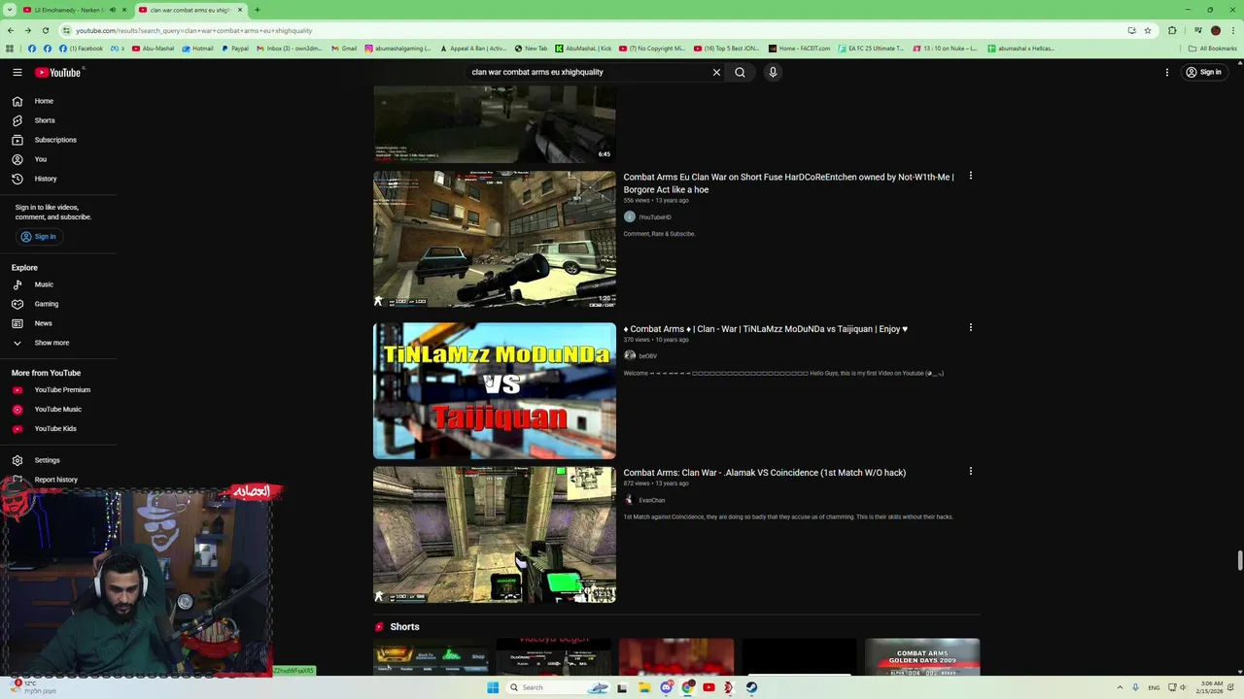
Task: Mute the Lil Elmohamedy tab audio
Action: pos(112,10)
